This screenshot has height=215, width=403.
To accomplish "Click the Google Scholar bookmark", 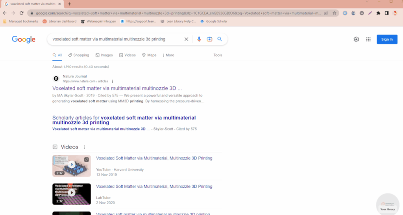I will click(214, 22).
